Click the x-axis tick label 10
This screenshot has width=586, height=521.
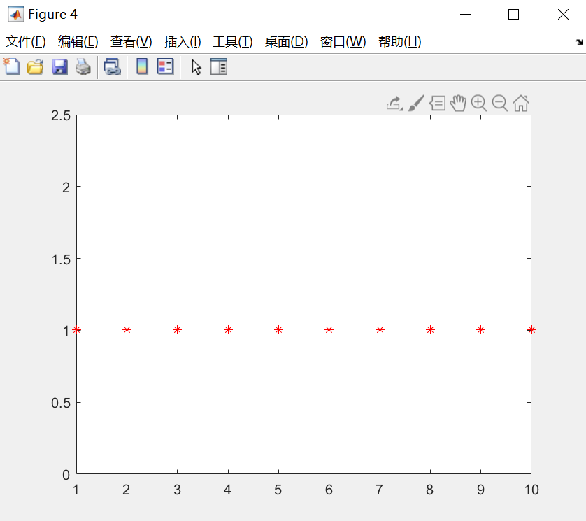click(531, 490)
